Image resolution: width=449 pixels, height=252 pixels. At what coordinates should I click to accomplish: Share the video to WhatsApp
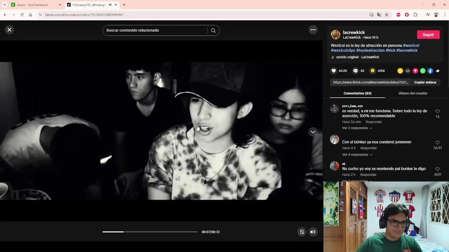click(423, 71)
